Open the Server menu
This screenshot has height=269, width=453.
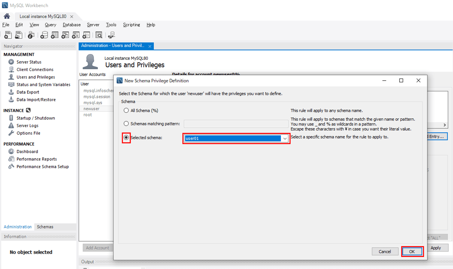pos(93,25)
